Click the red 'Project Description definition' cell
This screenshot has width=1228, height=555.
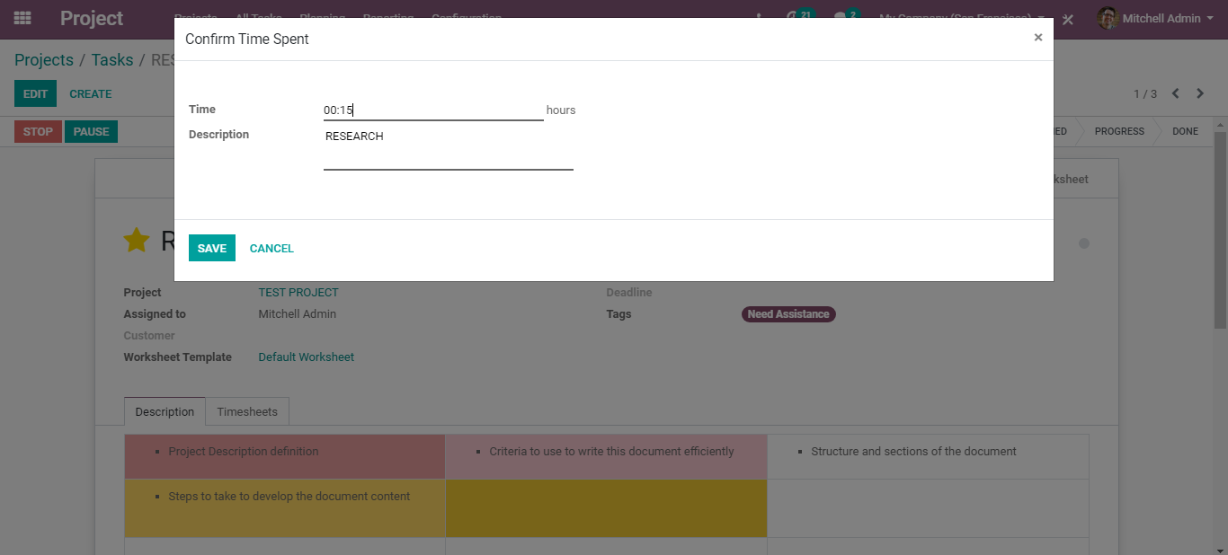point(285,456)
